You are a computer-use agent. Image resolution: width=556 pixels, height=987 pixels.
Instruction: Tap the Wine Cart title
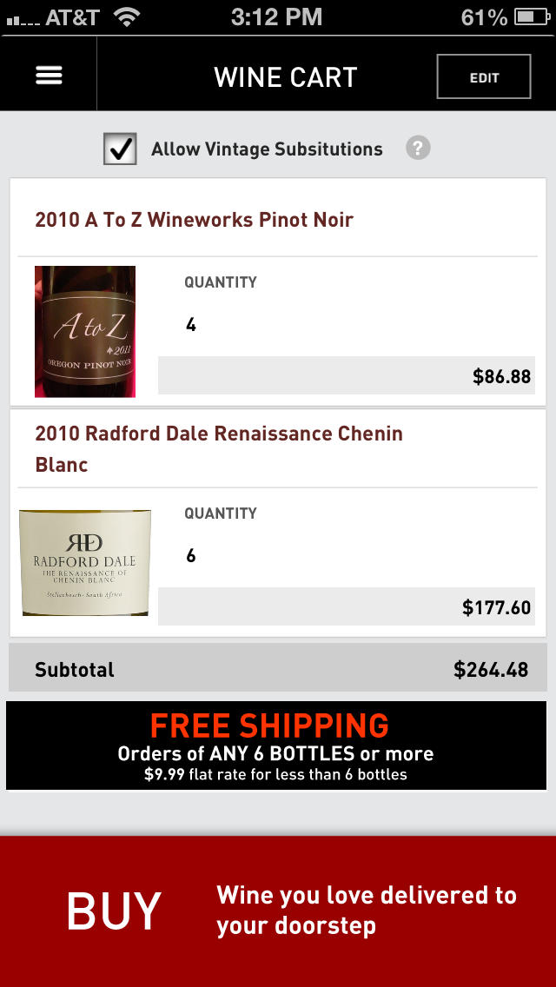coord(285,76)
